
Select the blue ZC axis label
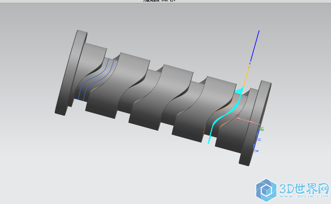pos(259,140)
